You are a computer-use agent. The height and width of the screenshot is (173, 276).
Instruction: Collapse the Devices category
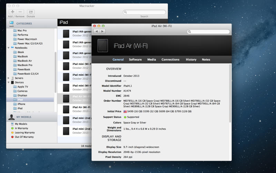(x=8, y=82)
